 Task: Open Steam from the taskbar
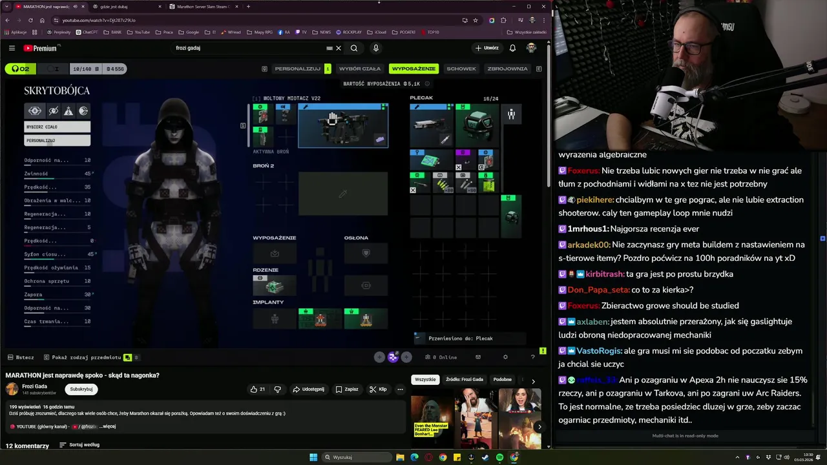click(485, 457)
